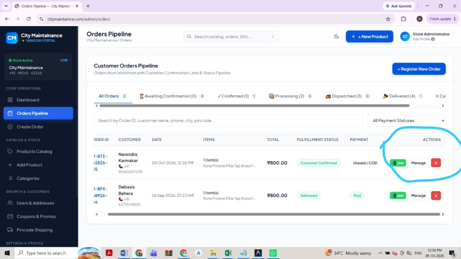Viewport: 461px width, 259px height.
Task: Select the Processing tab
Action: (x=291, y=96)
